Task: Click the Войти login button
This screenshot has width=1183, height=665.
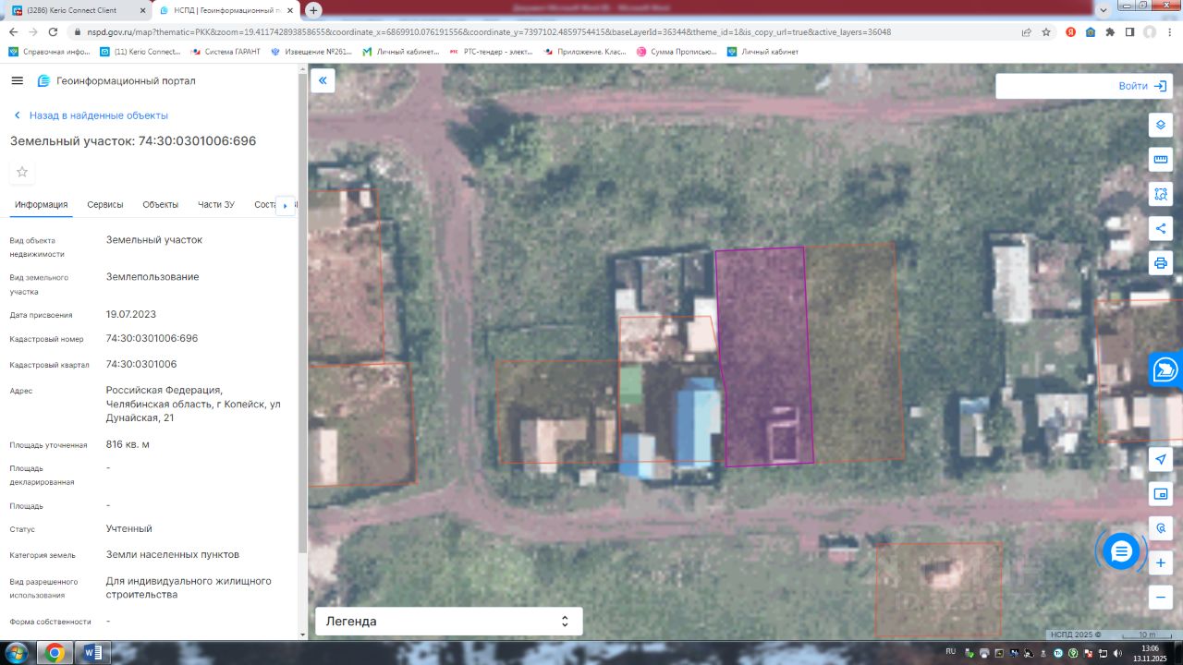Action: point(1143,86)
